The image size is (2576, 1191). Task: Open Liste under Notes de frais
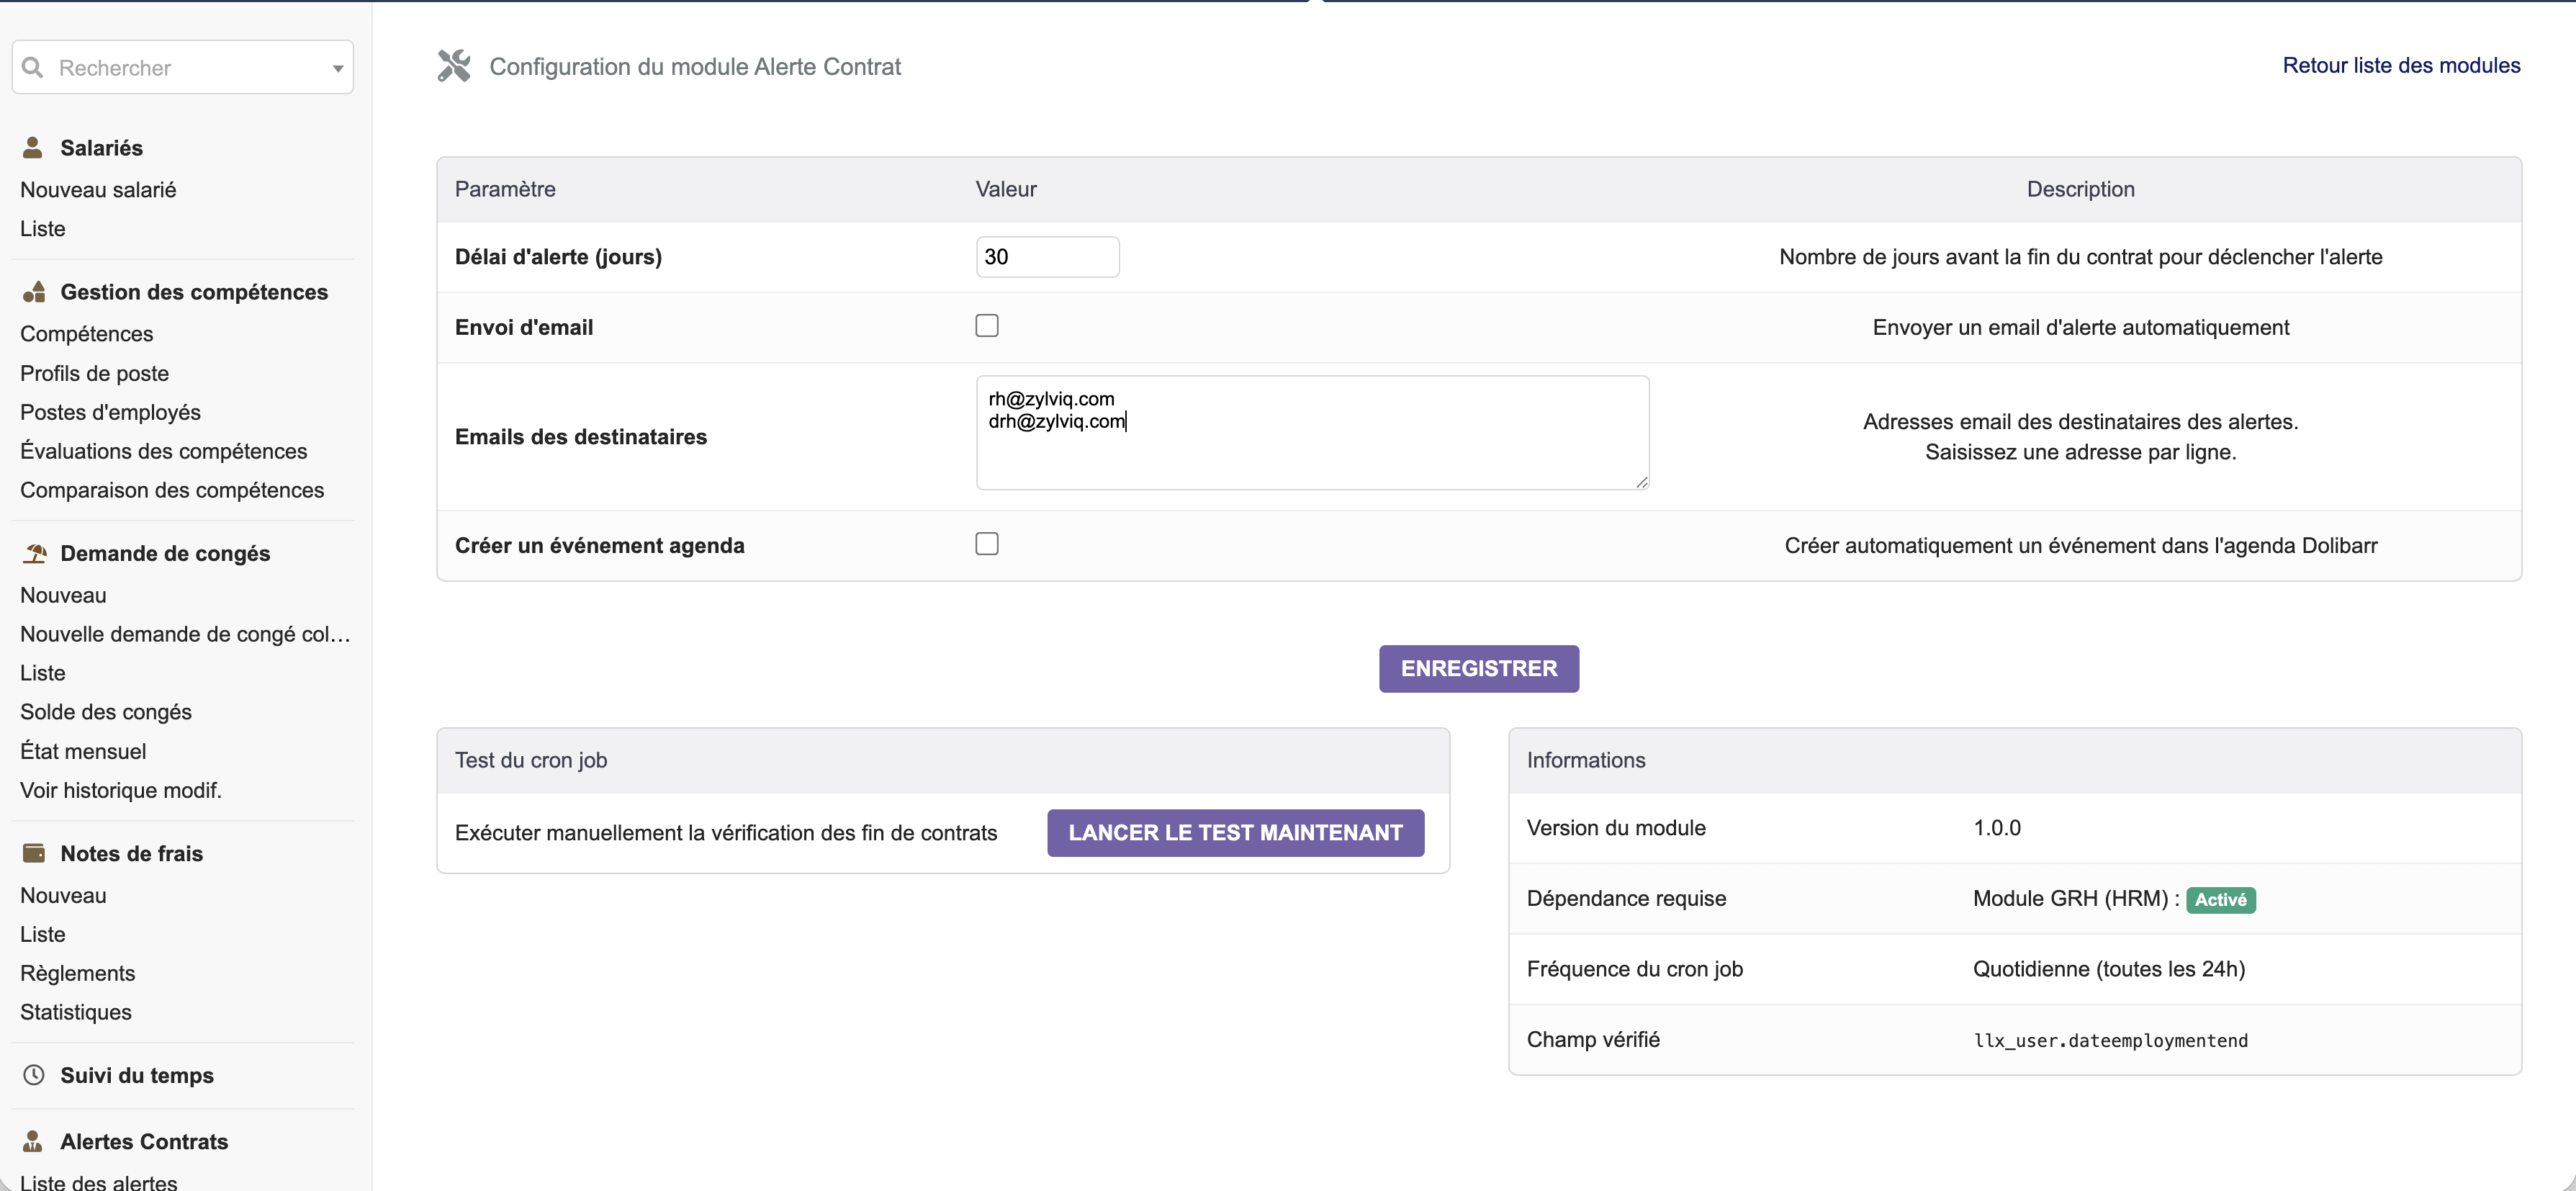pyautogui.click(x=43, y=934)
